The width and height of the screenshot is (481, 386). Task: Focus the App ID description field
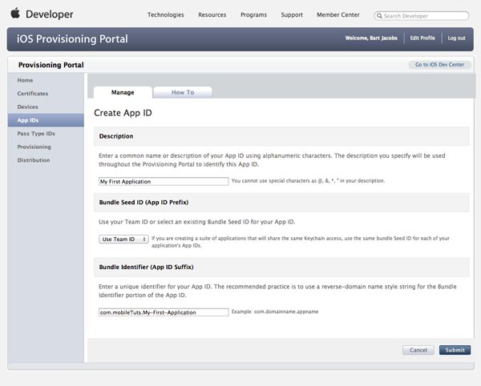[164, 181]
